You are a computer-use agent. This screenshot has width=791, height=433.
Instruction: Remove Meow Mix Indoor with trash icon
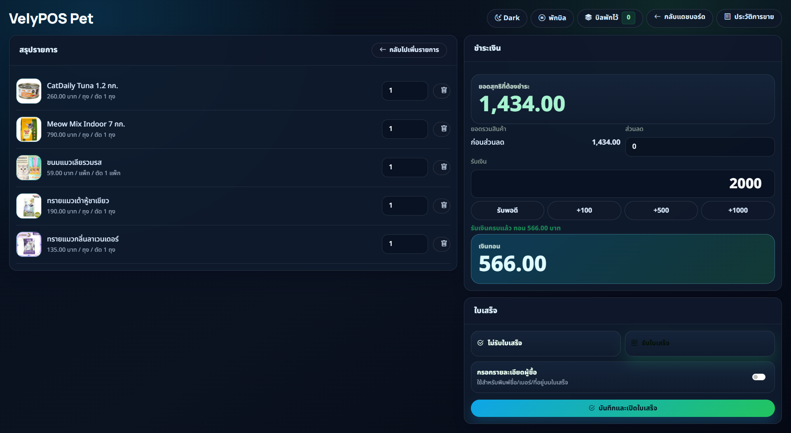point(443,129)
